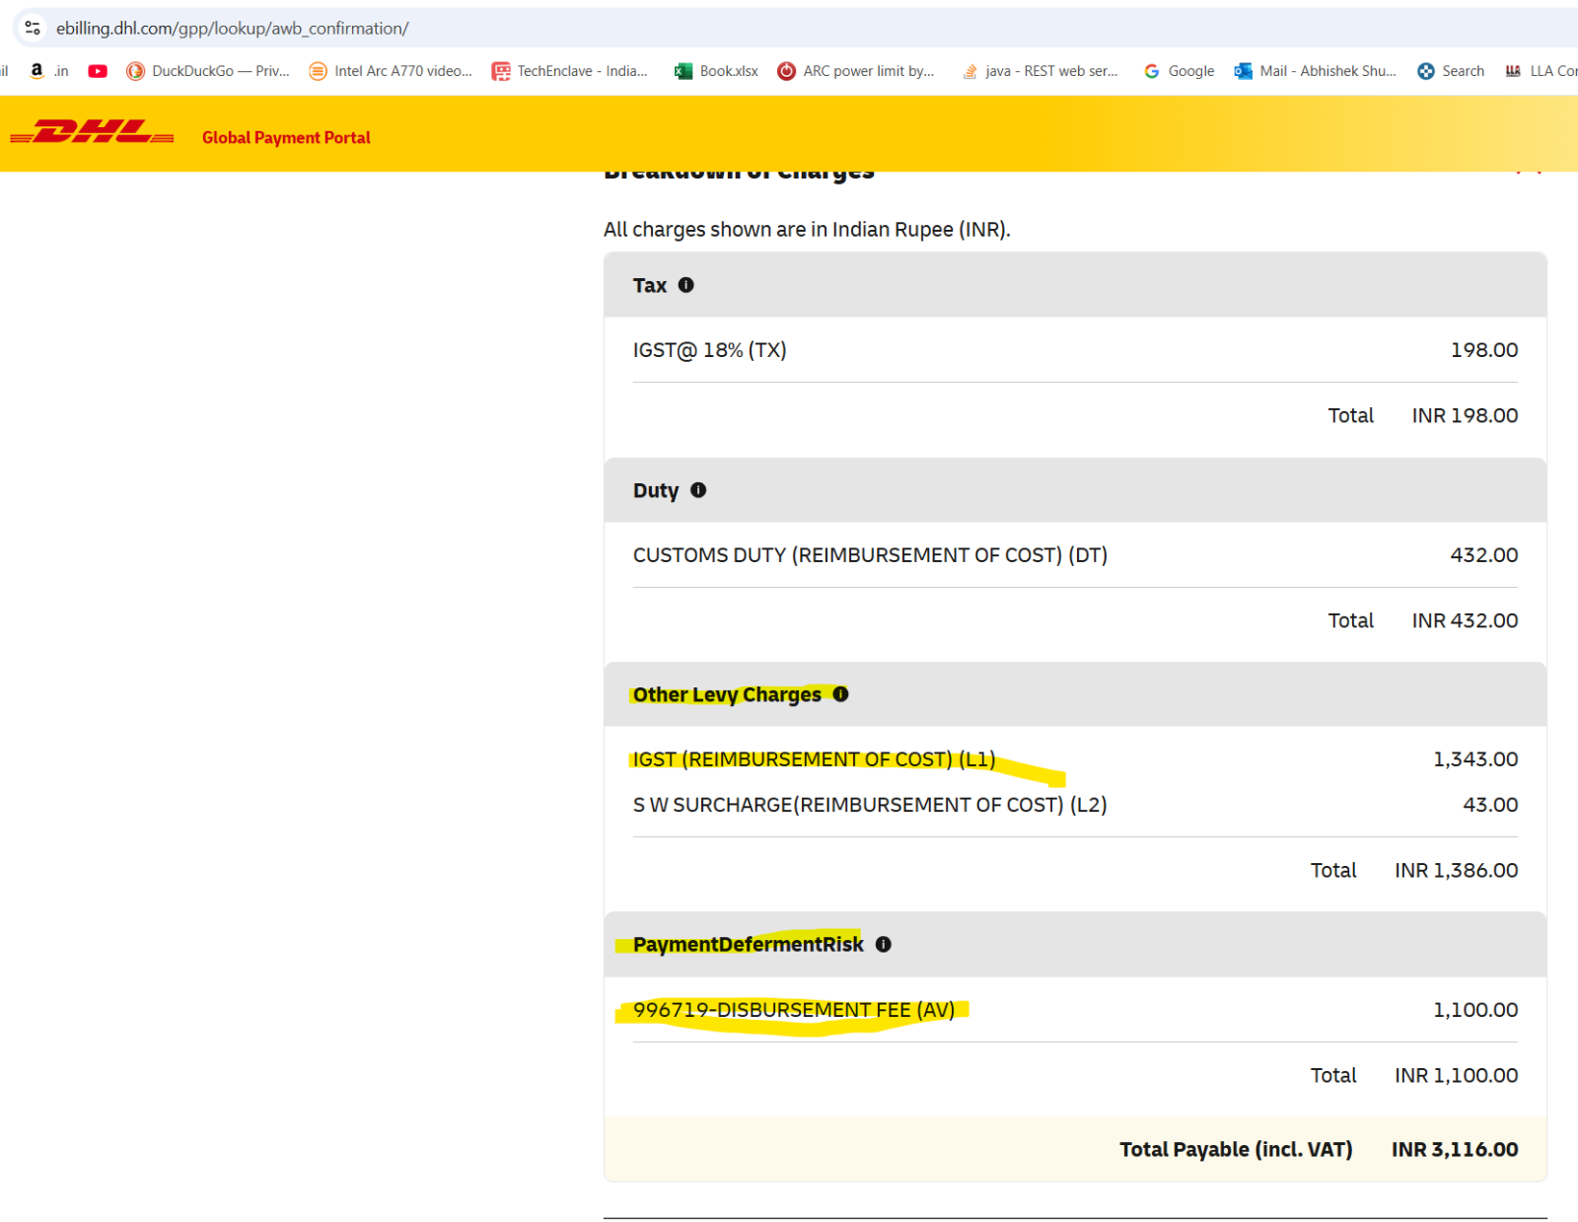
Task: Open the TechEnclave India bookmark
Action: pyautogui.click(x=570, y=71)
